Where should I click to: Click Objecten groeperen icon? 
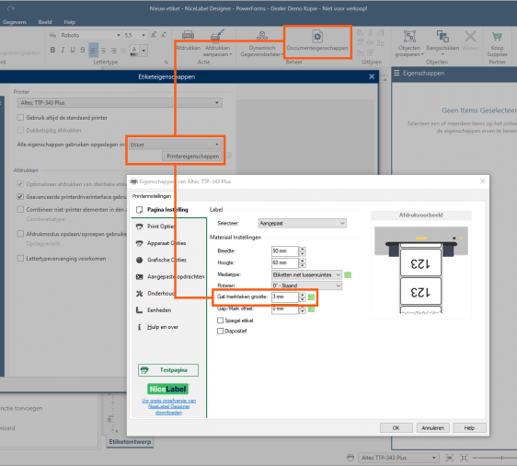coord(409,36)
